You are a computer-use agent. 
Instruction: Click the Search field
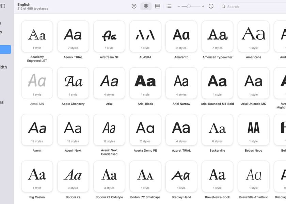coord(252,6)
